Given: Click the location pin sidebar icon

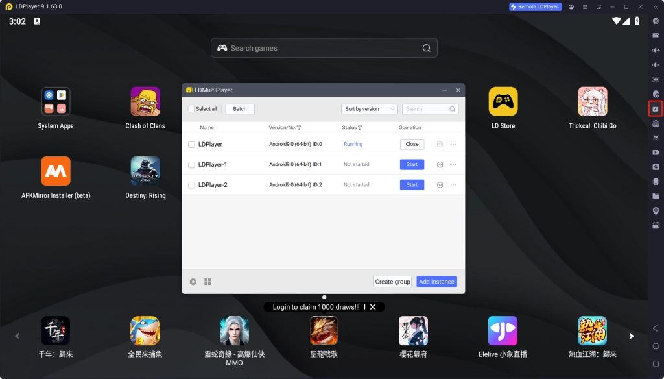Looking at the screenshot, I should click(656, 211).
